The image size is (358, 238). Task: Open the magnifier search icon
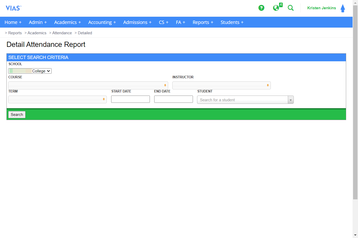[291, 8]
